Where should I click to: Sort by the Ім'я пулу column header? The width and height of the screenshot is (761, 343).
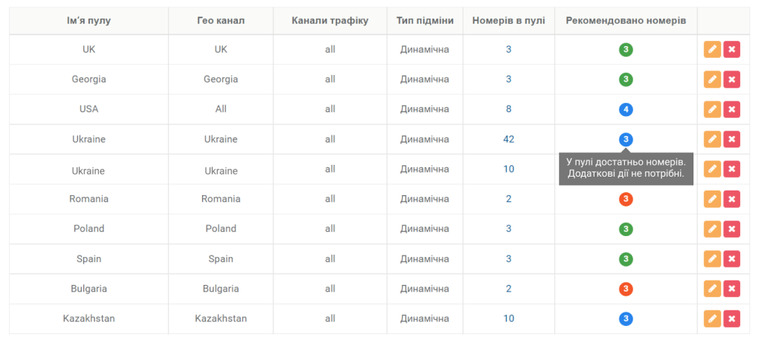coord(89,21)
